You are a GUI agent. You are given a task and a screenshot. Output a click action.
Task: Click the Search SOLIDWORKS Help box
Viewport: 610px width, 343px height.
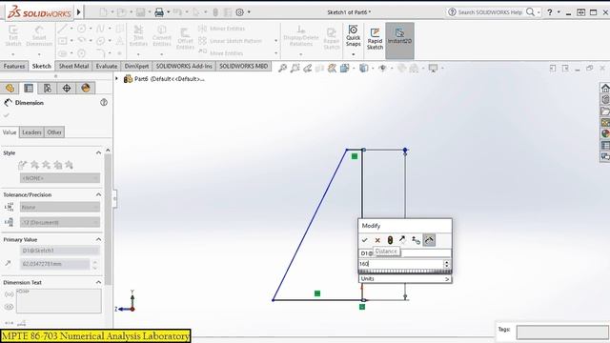pyautogui.click(x=490, y=12)
